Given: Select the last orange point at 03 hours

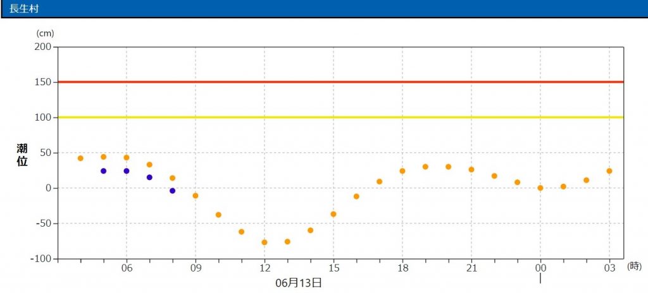Looking at the screenshot, I should click(x=609, y=171).
